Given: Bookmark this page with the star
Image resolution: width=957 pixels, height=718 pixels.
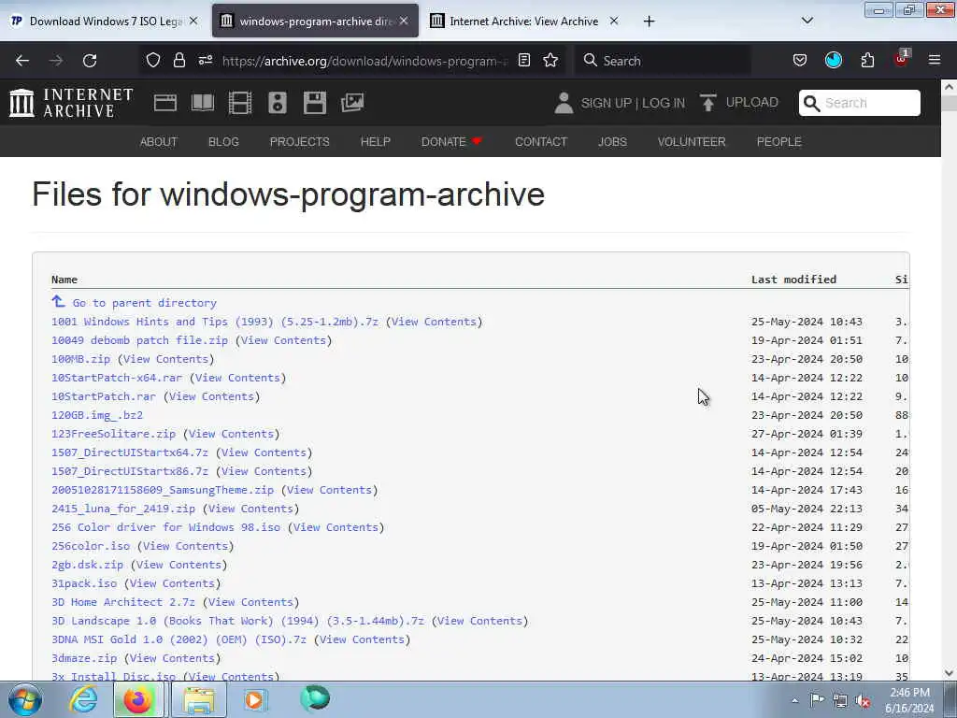Looking at the screenshot, I should [x=550, y=60].
